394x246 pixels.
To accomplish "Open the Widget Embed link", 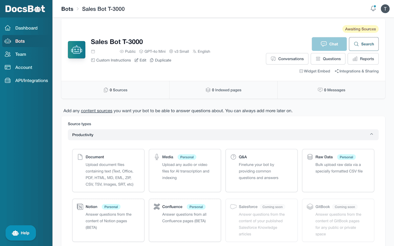I will [315, 71].
